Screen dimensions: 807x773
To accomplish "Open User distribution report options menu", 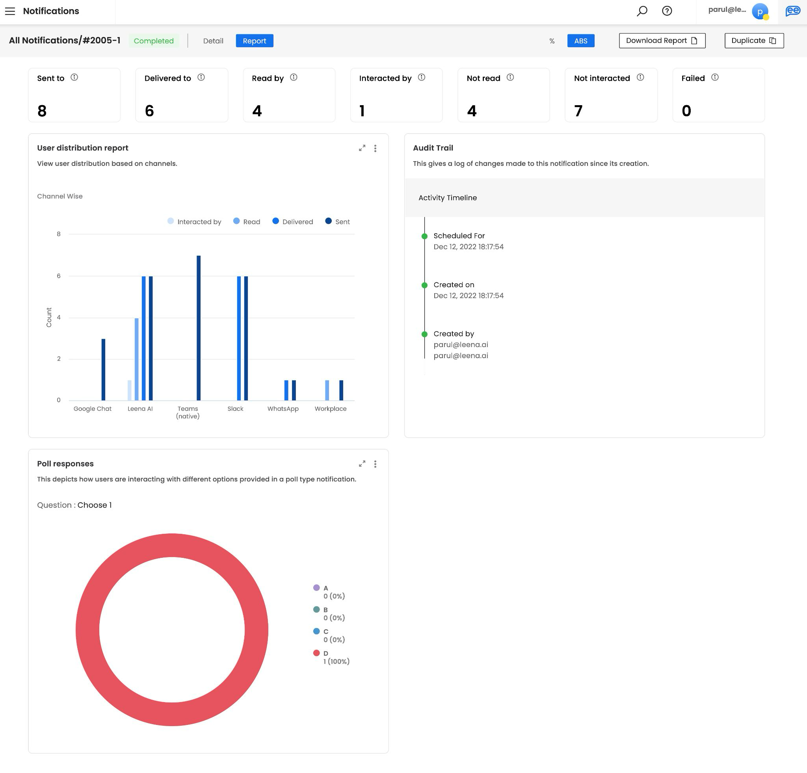I will (375, 148).
